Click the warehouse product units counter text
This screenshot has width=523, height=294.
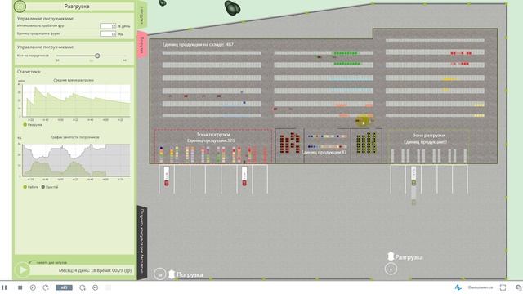198,44
